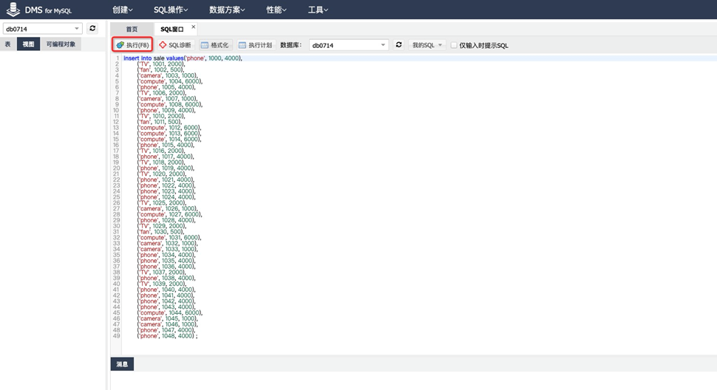This screenshot has width=717, height=390.
Task: Click line number 49 in the gutter
Action: coord(117,336)
